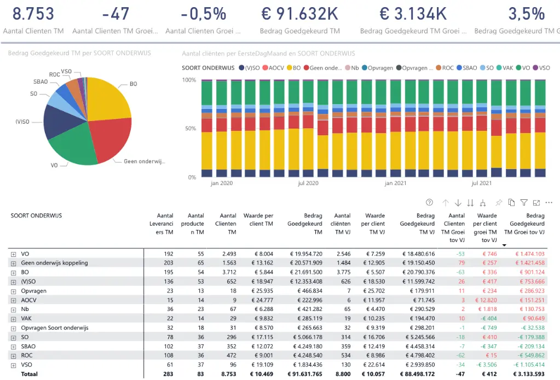560x380 pixels.
Task: Open the visual's help tooltip icon
Action: [429, 203]
